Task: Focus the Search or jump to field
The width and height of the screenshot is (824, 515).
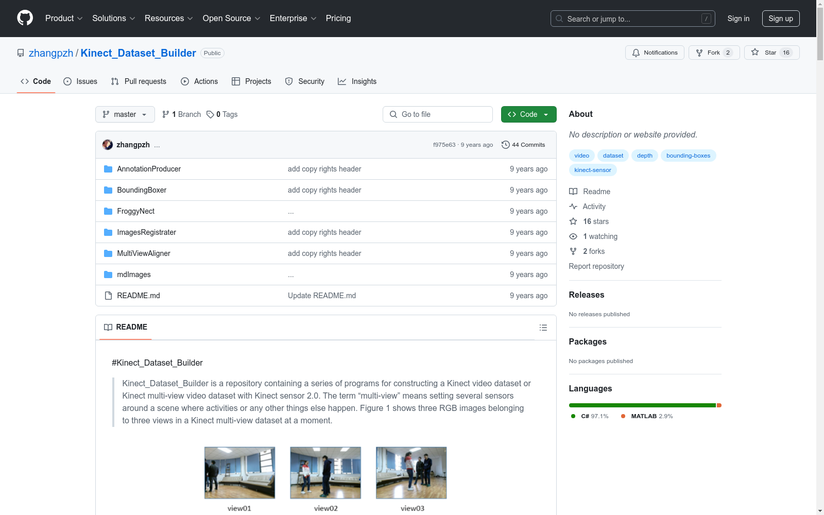Action: tap(633, 19)
